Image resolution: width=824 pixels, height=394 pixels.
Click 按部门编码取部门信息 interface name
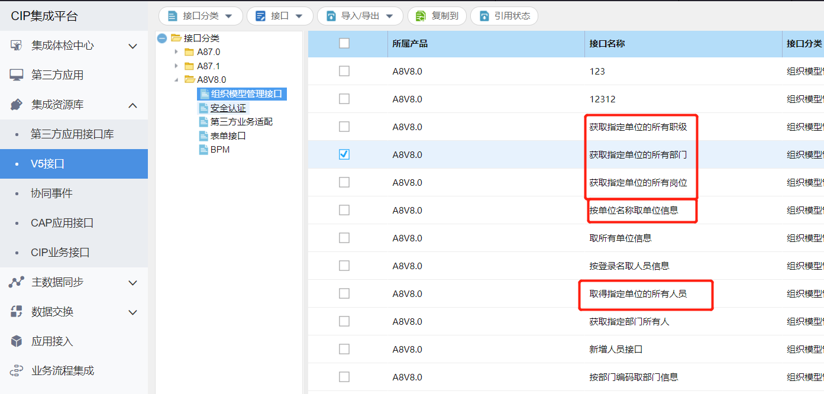click(634, 377)
